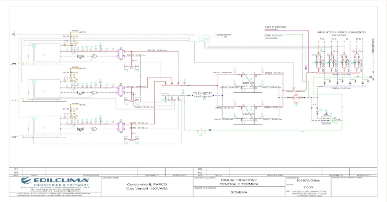Click the 'Condominio IL PARCO' text
Viewport: 387px width, 202px height.
click(147, 184)
